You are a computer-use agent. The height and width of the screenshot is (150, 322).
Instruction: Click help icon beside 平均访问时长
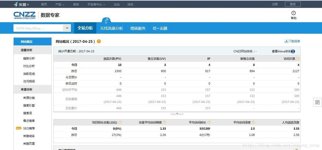coord(209,122)
